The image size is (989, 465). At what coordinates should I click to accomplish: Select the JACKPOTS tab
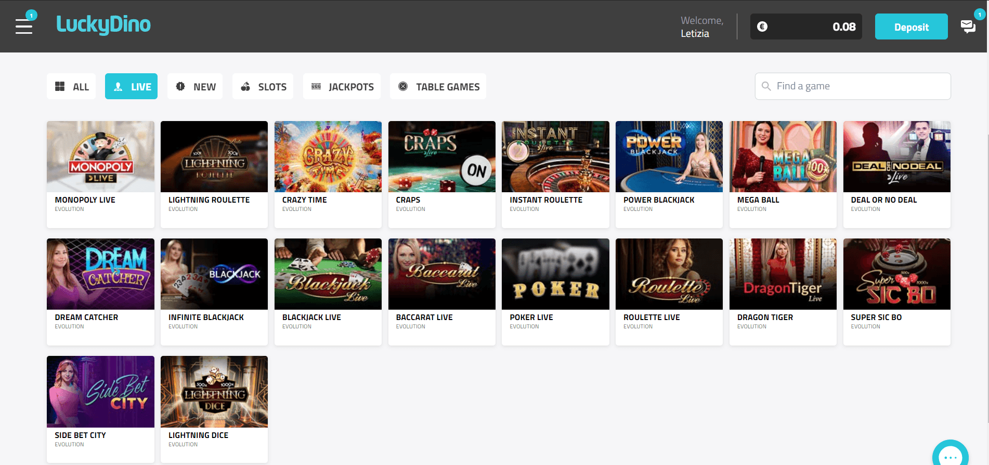tap(342, 86)
